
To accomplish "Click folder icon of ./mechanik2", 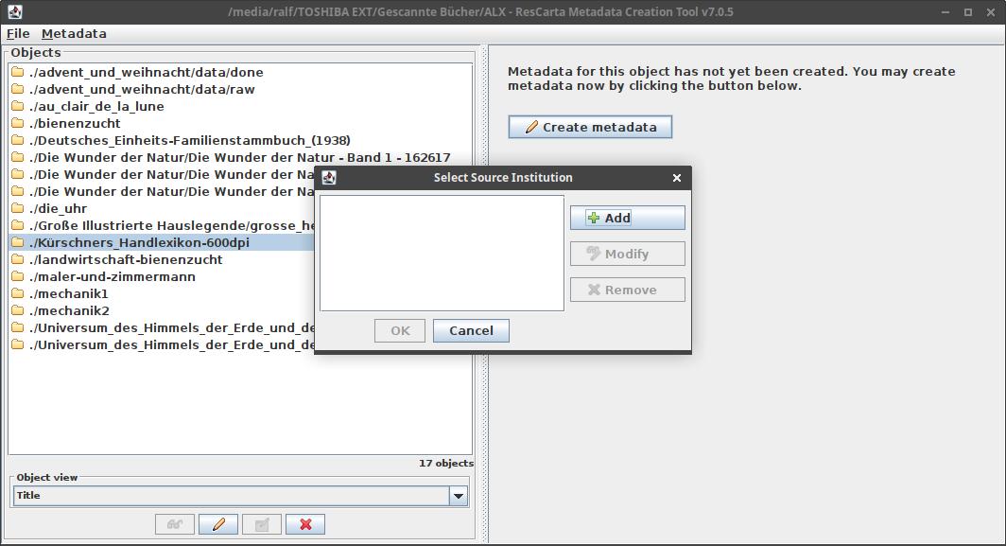I will [x=18, y=310].
